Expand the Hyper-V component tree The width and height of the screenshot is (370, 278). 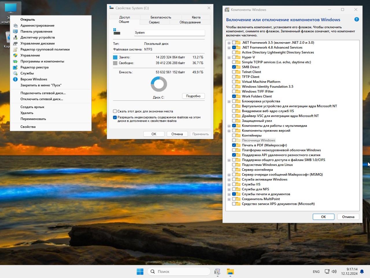tap(229, 57)
